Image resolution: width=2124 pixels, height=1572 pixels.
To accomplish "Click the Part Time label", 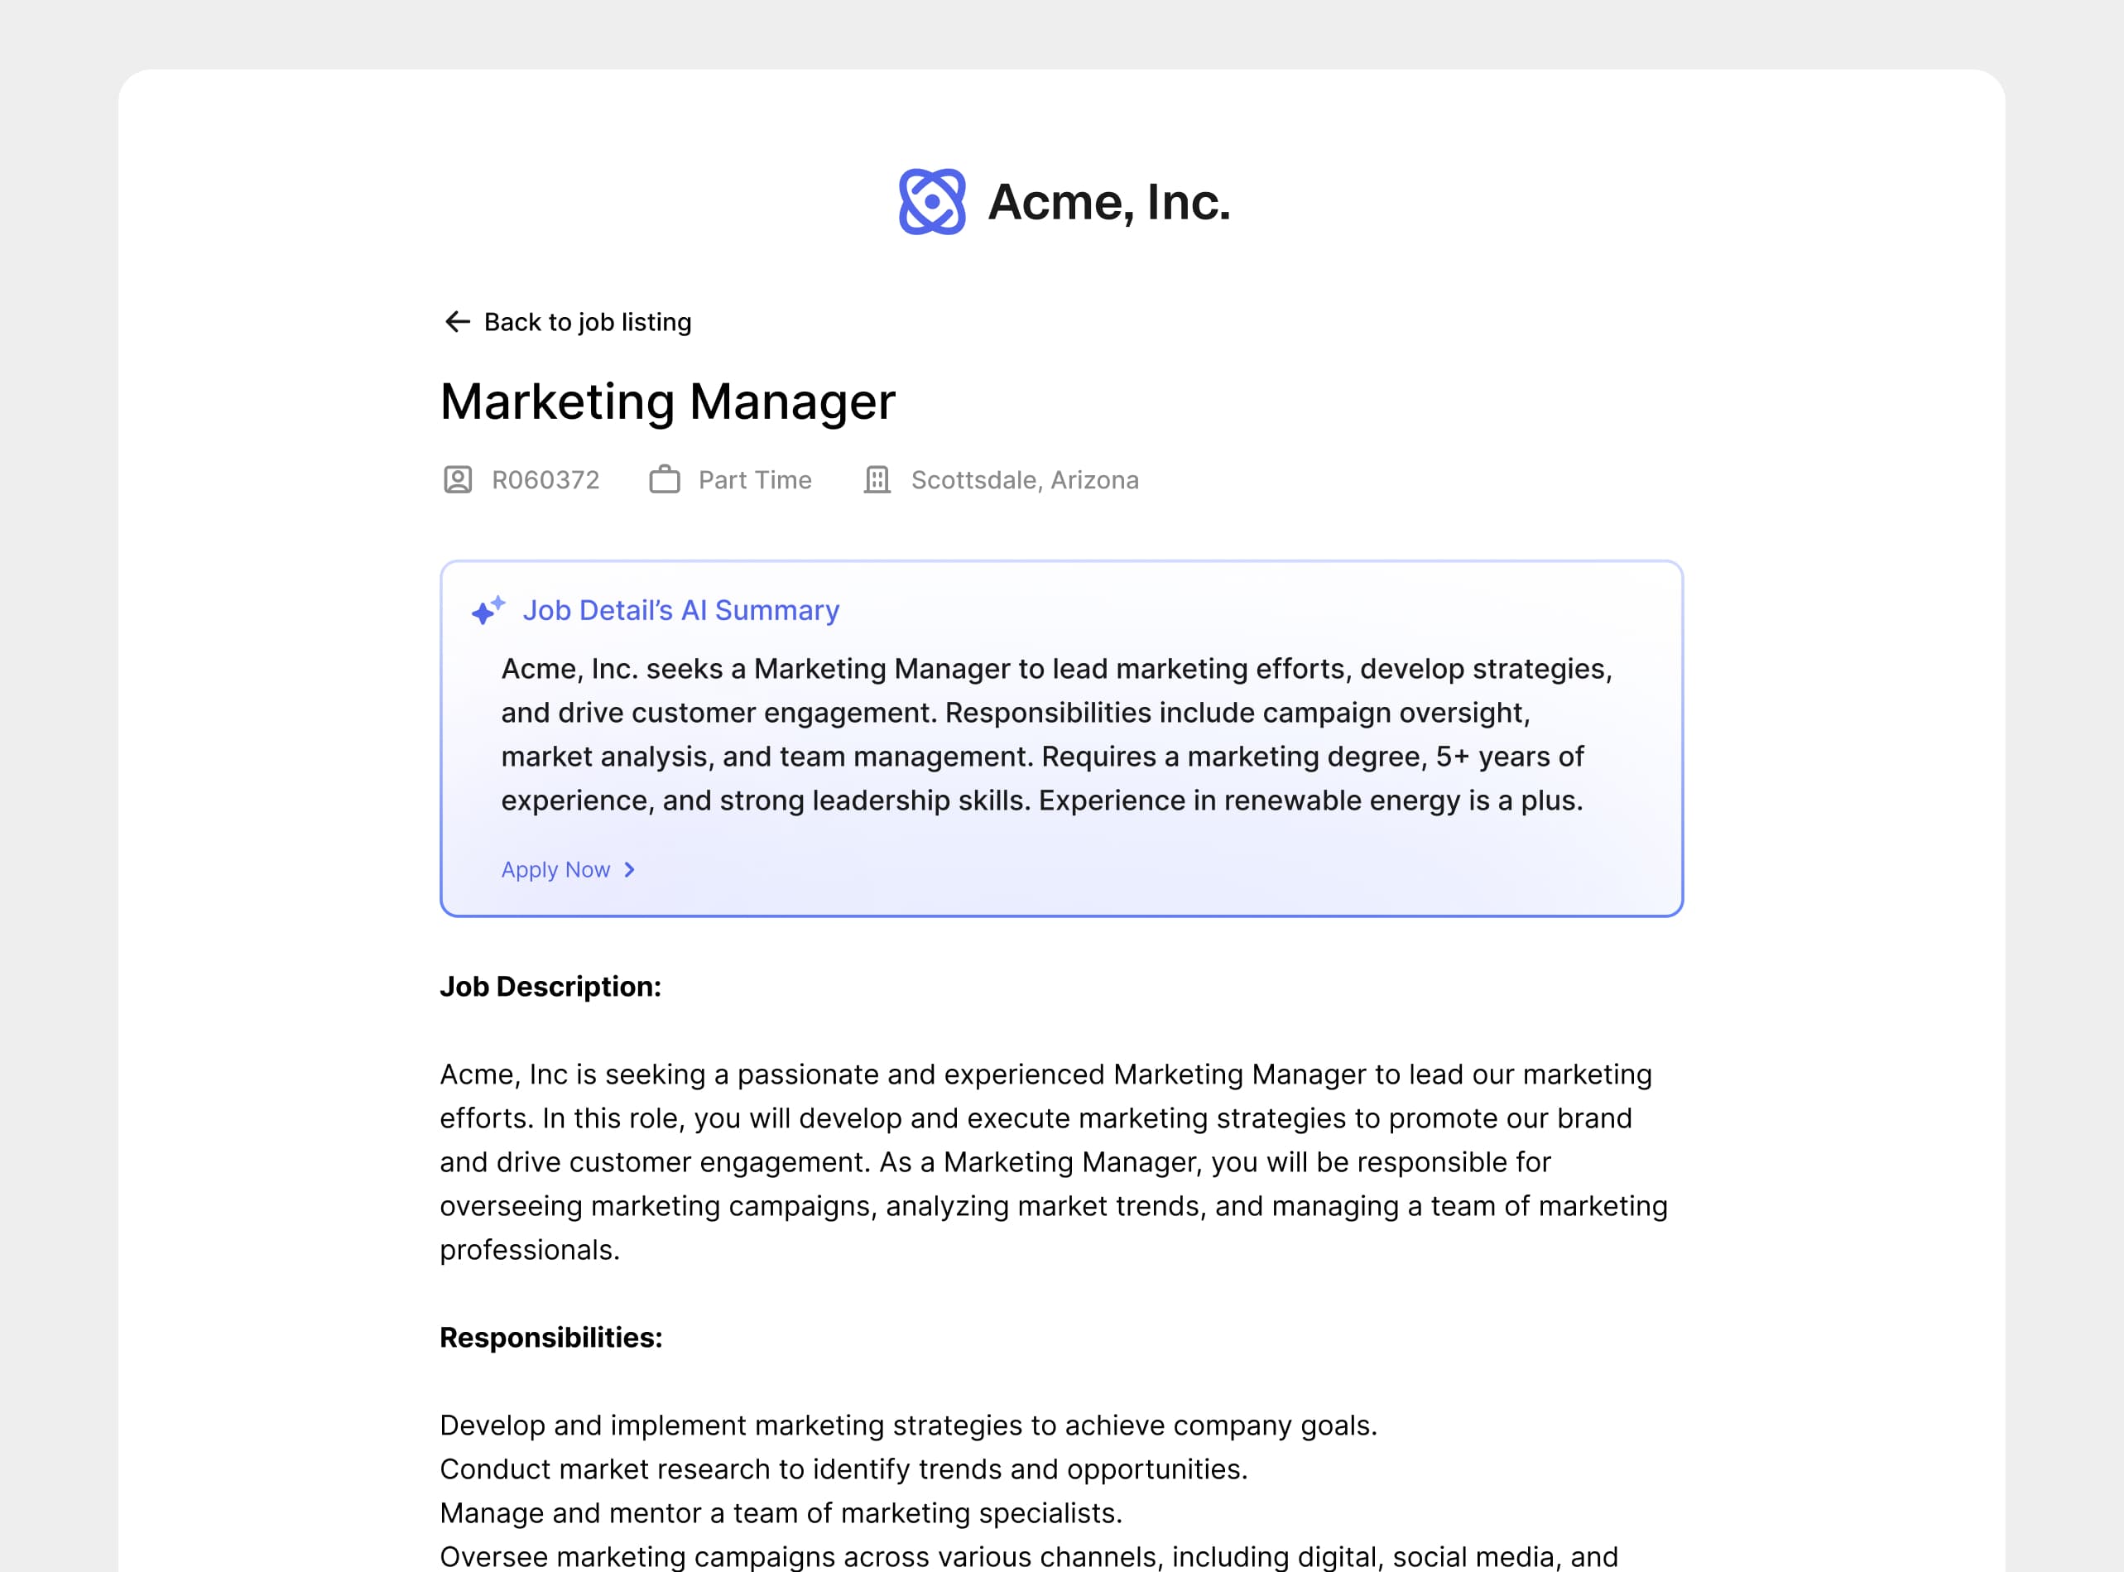I will coord(755,479).
